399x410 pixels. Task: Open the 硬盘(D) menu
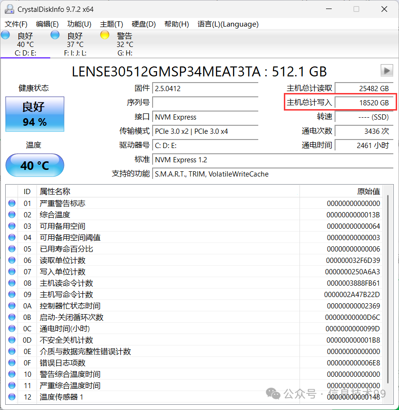pos(144,24)
